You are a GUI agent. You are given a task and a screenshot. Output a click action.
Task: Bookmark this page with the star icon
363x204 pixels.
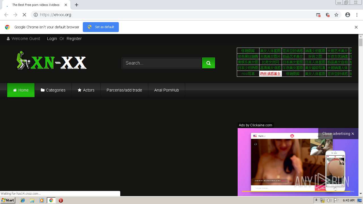[x=336, y=15]
